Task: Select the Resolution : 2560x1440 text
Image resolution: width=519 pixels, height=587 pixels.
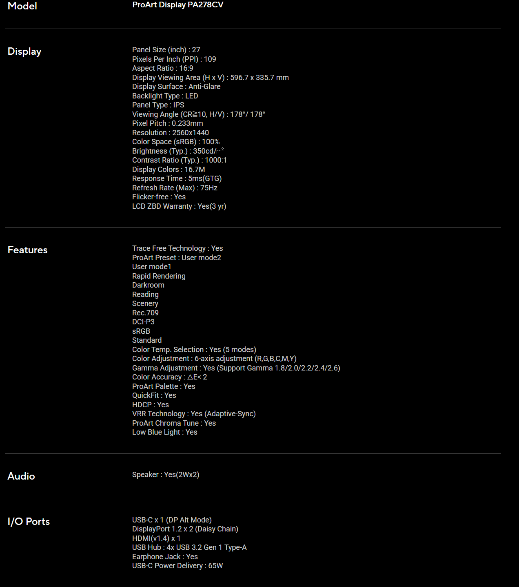Action: [x=171, y=133]
